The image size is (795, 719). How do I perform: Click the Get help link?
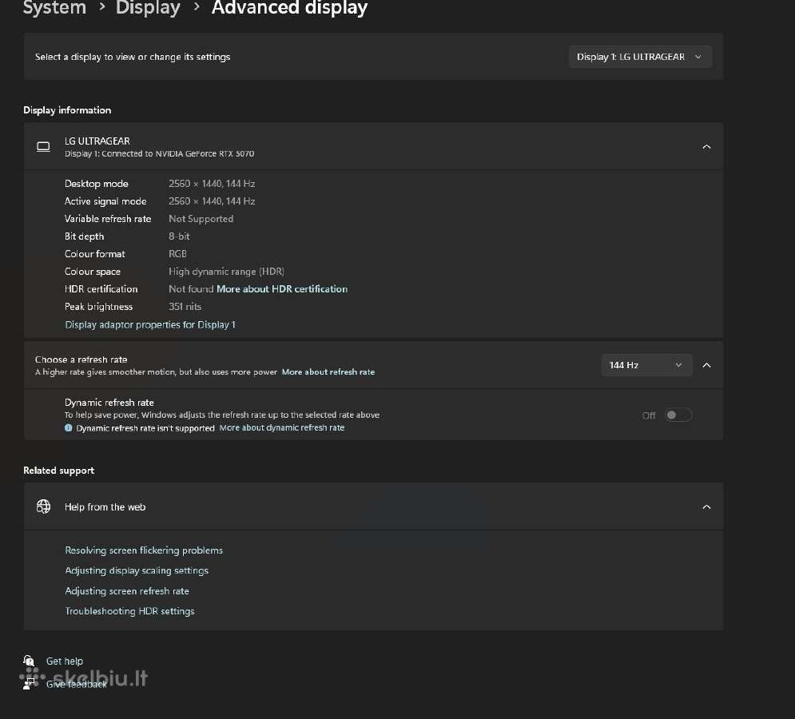tap(65, 661)
